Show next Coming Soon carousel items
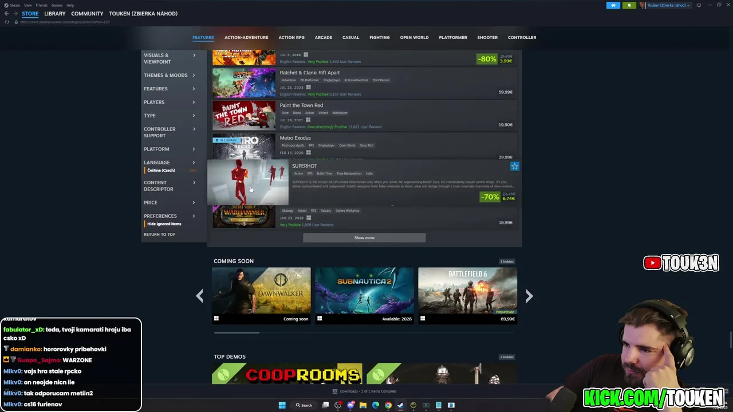The image size is (733, 412). pos(529,296)
